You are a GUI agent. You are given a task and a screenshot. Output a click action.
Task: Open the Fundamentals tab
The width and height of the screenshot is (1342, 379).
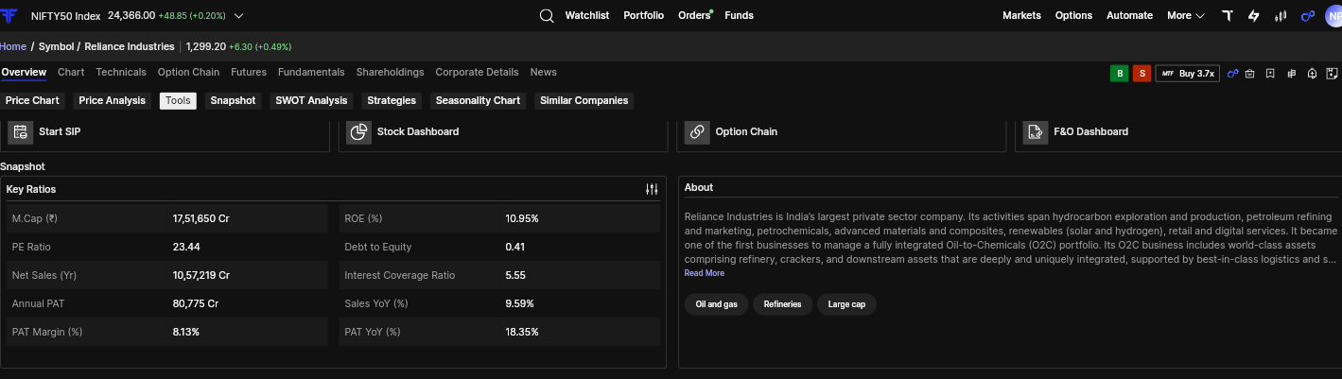point(311,72)
